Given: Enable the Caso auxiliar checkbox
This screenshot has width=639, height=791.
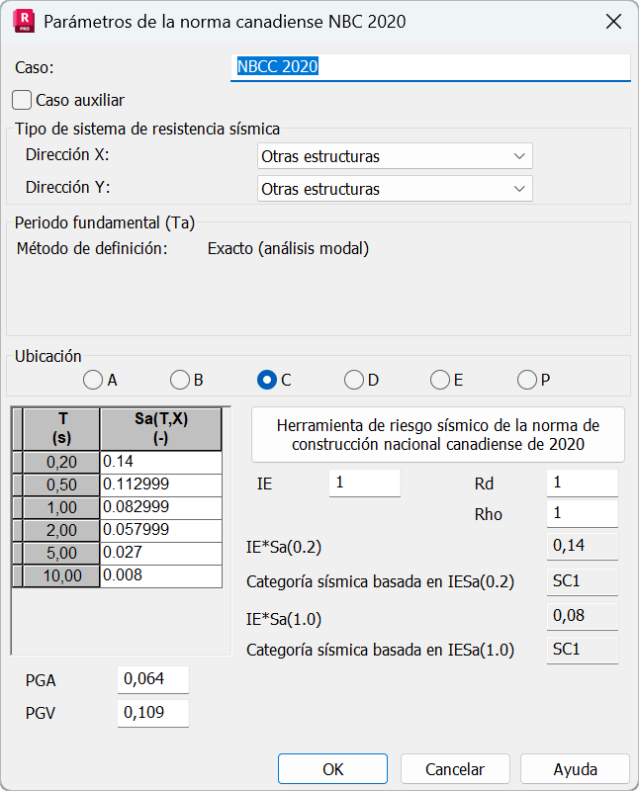Looking at the screenshot, I should 22,100.
